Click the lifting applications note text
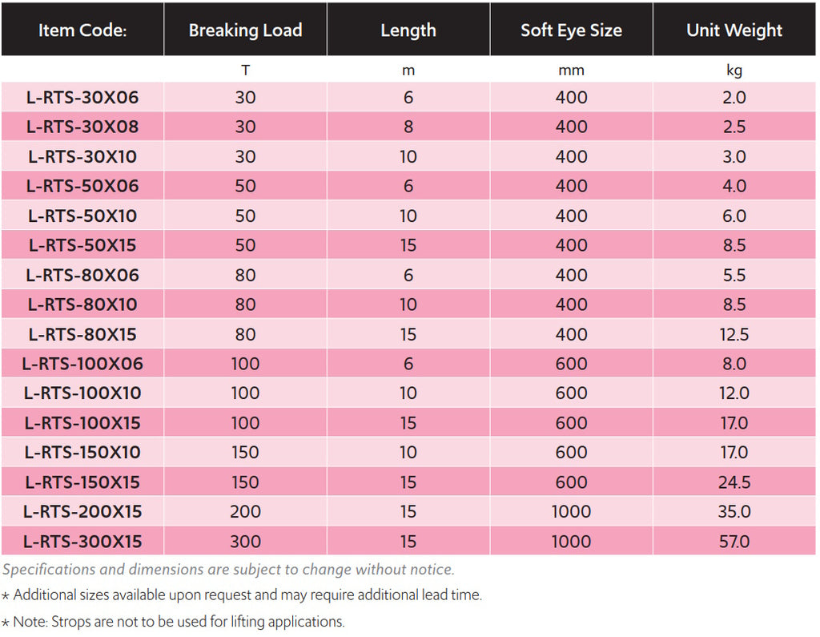 click(x=179, y=621)
